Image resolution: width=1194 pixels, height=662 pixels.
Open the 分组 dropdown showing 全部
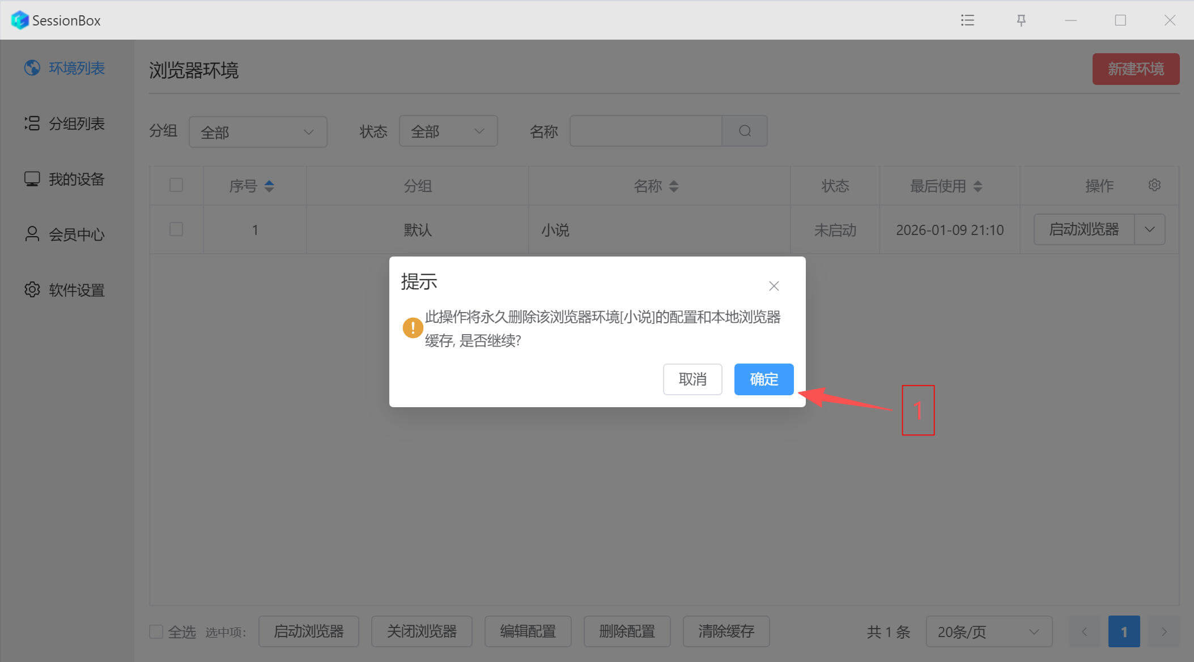coord(258,132)
